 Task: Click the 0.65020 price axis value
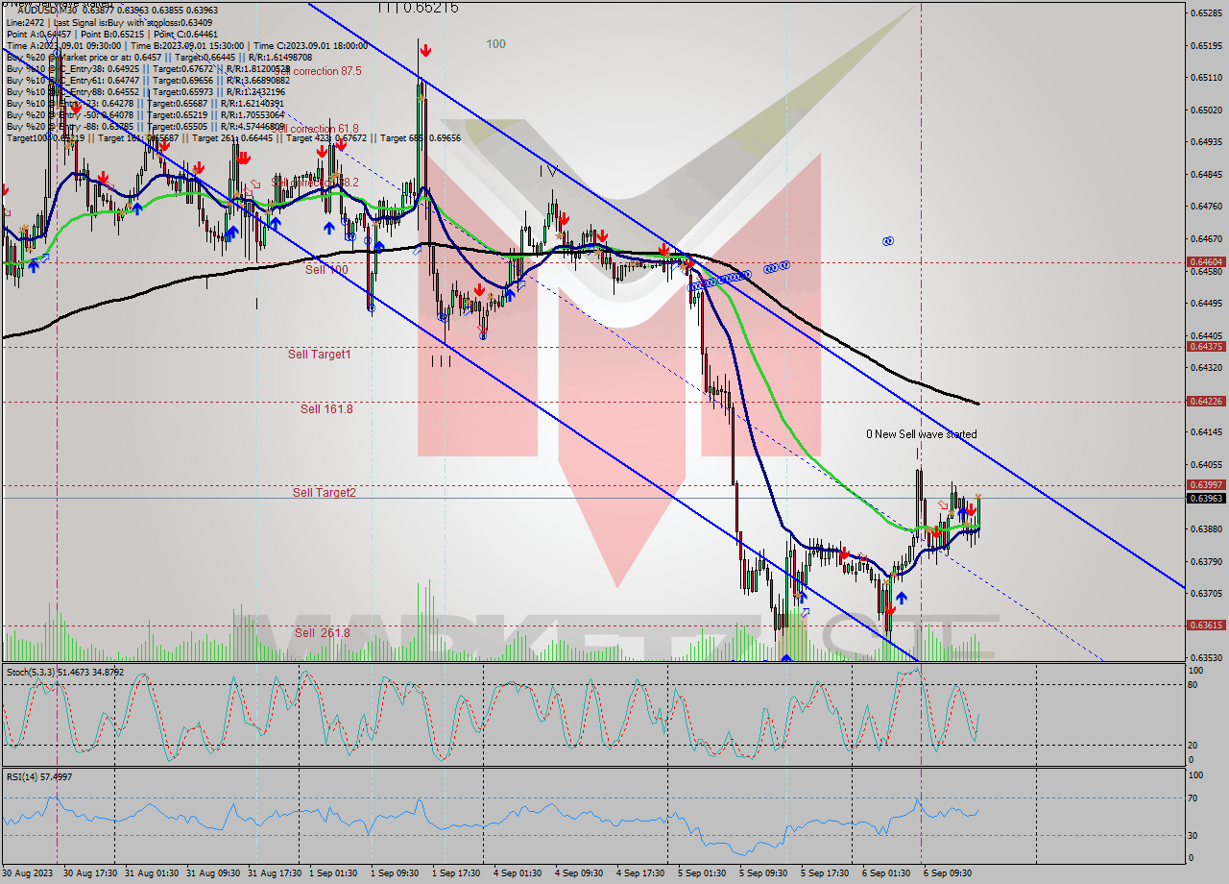coord(1206,110)
